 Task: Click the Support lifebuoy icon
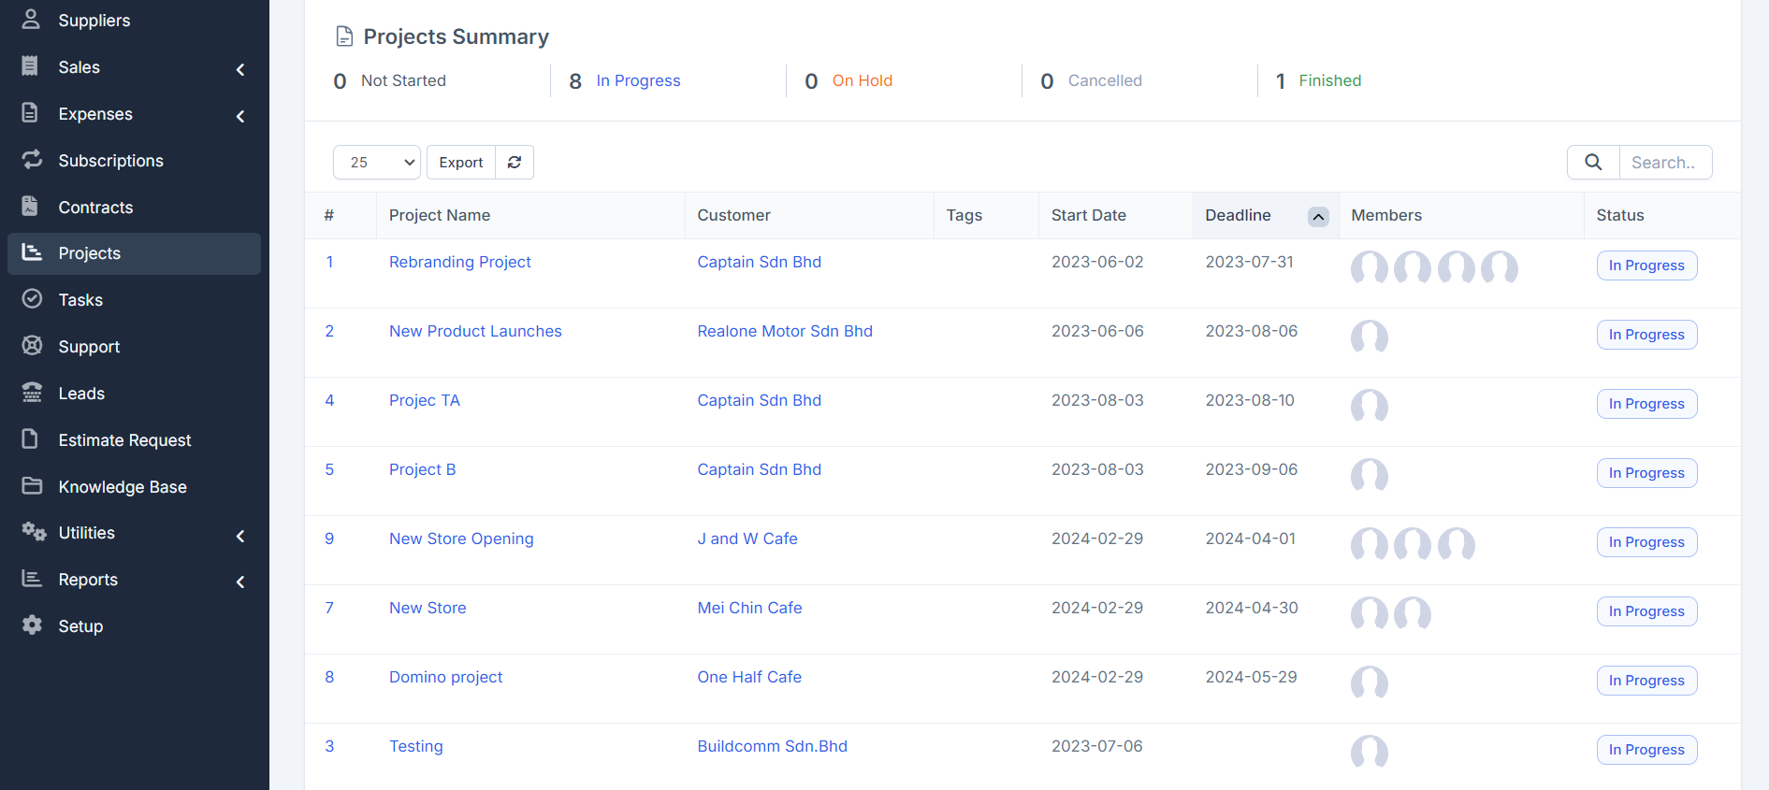pos(32,346)
